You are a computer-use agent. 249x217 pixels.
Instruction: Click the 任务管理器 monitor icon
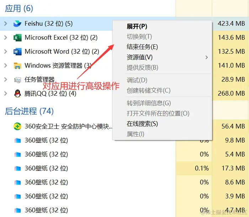[17, 80]
